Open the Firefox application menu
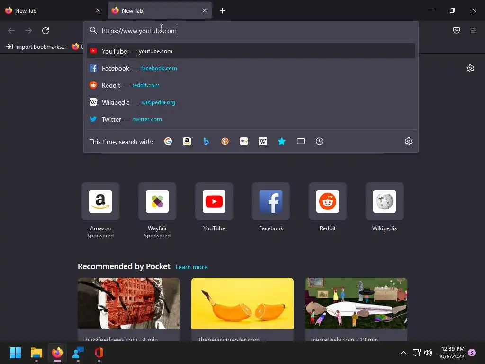Viewport: 485px width, 364px height. 474,30
